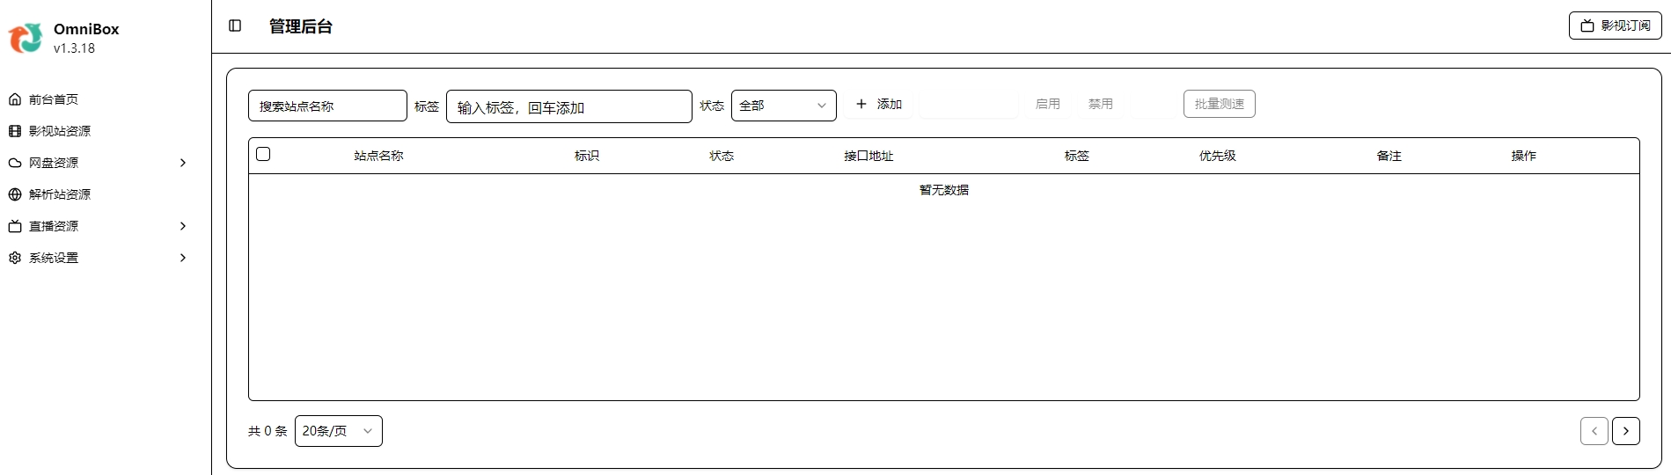
Task: Click the globe icon beside 解析站资源
Action: click(x=15, y=194)
